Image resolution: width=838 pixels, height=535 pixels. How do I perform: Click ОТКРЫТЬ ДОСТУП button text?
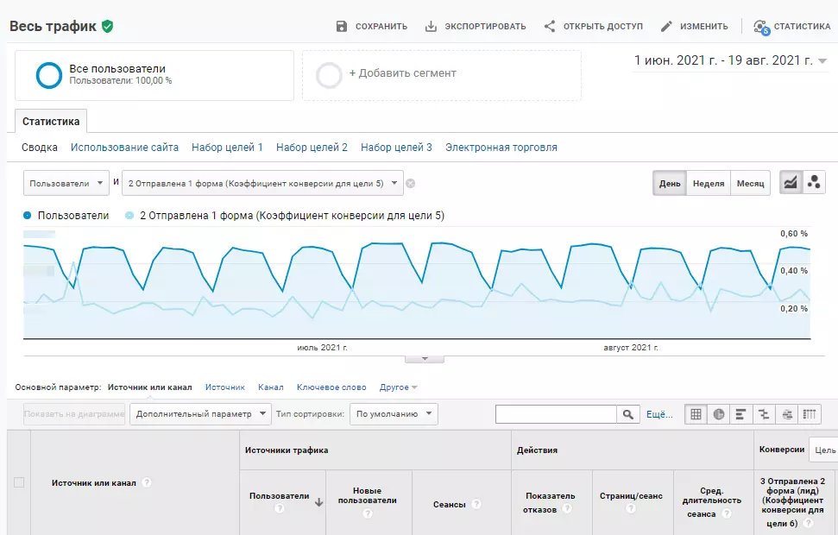point(603,26)
